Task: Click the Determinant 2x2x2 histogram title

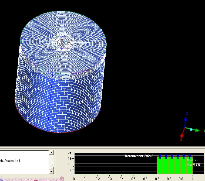Action: click(139, 156)
